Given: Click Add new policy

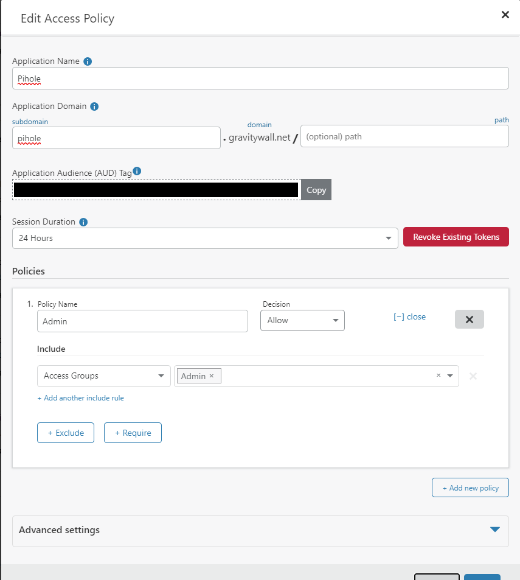Looking at the screenshot, I should (470, 487).
